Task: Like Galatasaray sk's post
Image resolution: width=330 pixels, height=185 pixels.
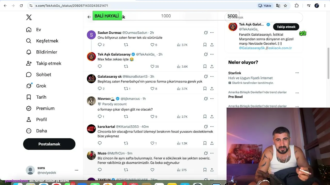Action: point(152,88)
